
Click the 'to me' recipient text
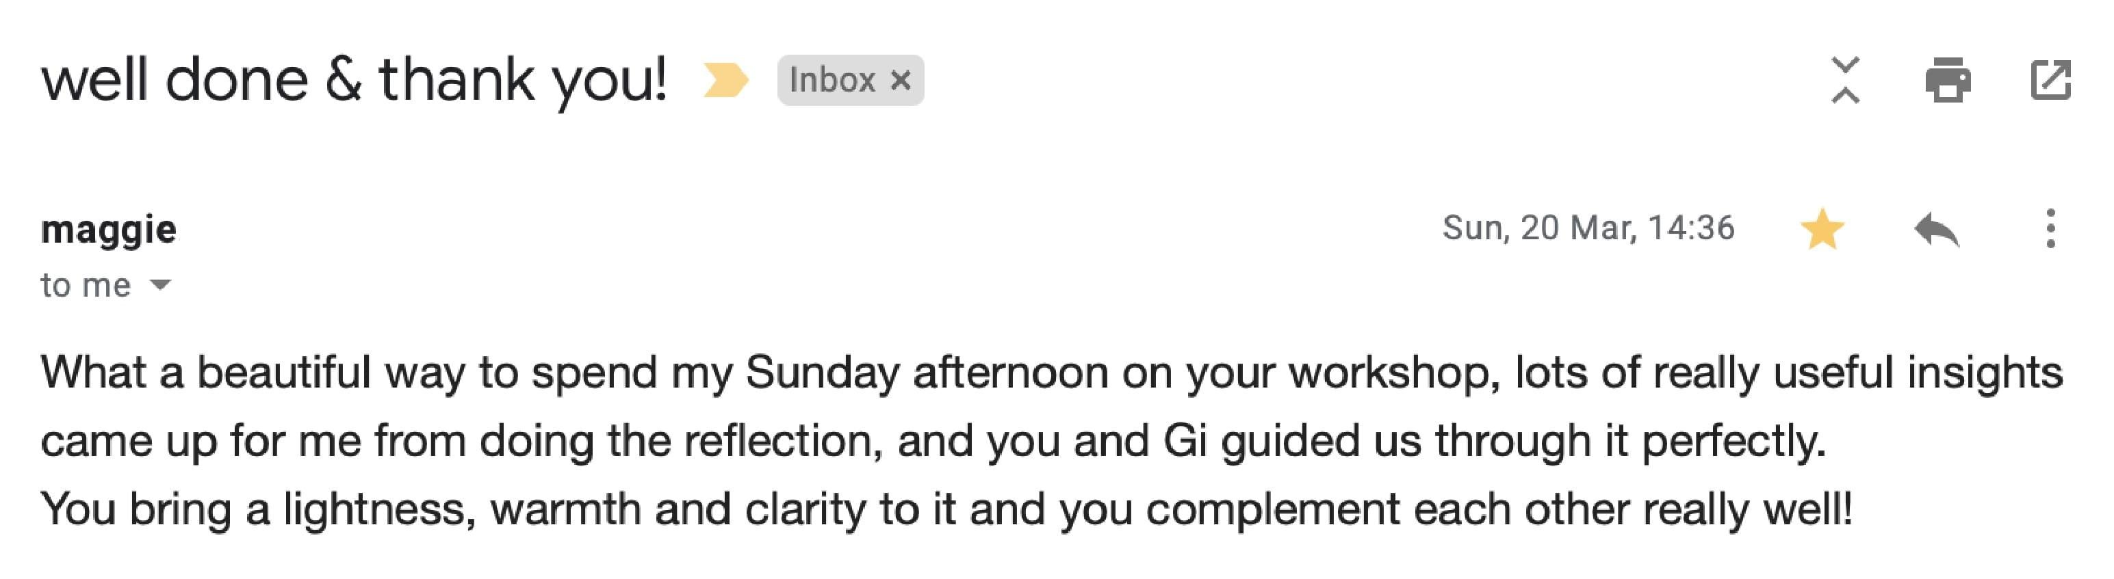(x=86, y=286)
